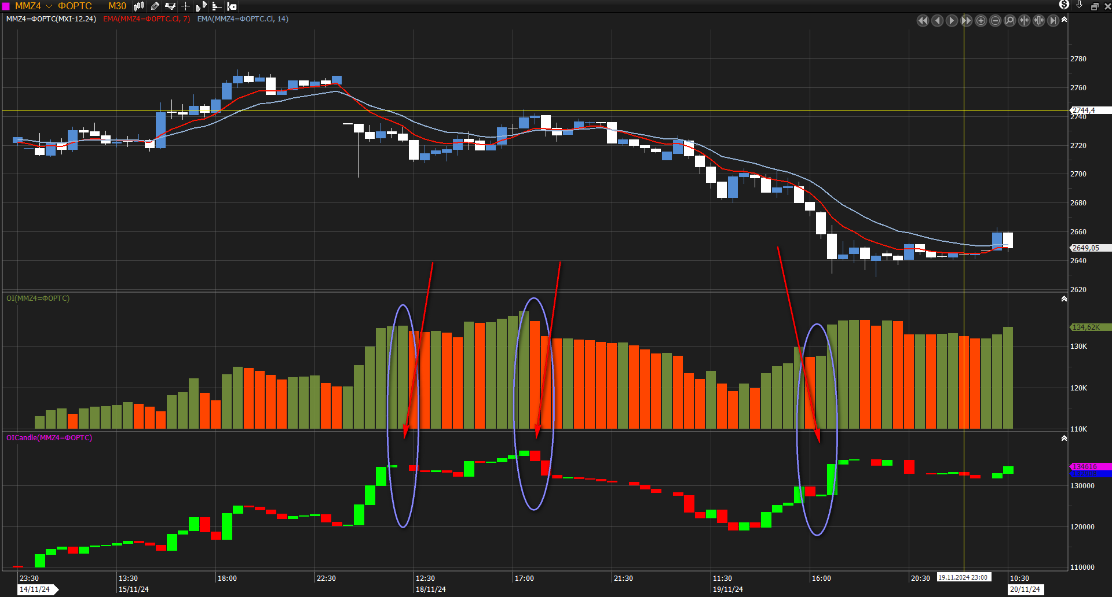Select the pencil drawing tool
Image resolution: width=1112 pixels, height=597 pixels.
155,6
